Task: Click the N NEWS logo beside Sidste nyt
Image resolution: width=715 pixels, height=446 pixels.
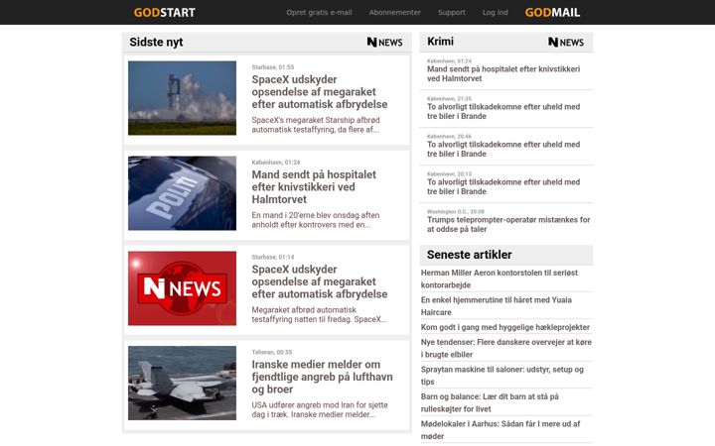Action: 384,43
